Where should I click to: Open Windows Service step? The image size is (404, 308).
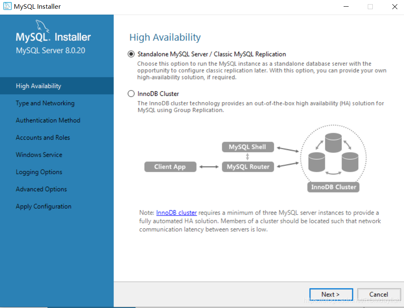point(39,155)
